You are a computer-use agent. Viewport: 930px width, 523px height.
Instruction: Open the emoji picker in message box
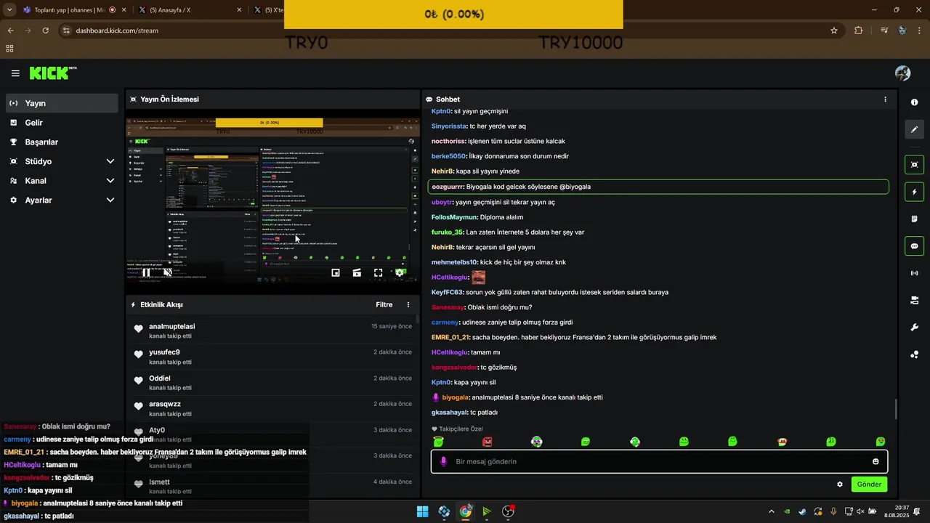coord(876,462)
